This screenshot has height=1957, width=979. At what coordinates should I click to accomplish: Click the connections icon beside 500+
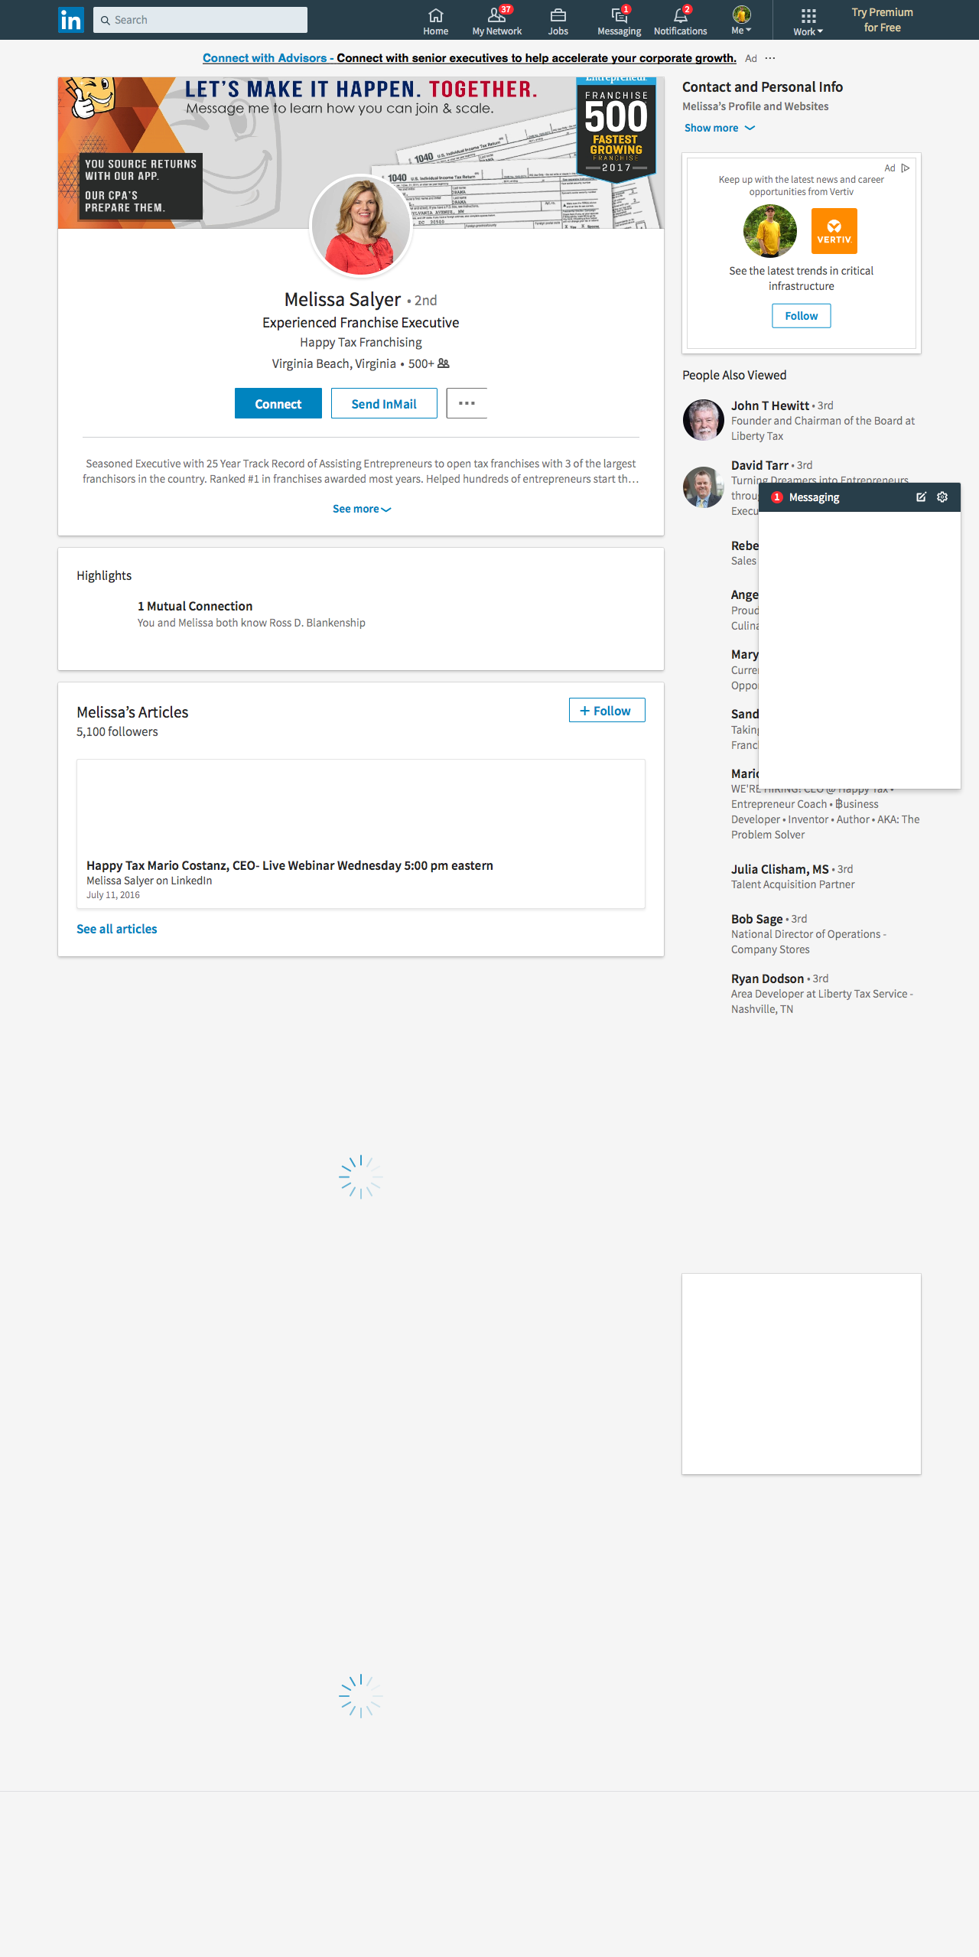coord(444,363)
